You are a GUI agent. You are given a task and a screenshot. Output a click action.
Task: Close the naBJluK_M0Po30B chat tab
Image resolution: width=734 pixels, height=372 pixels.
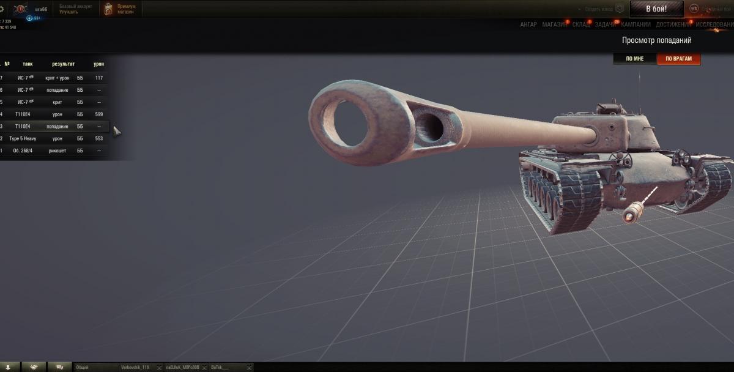[203, 368]
